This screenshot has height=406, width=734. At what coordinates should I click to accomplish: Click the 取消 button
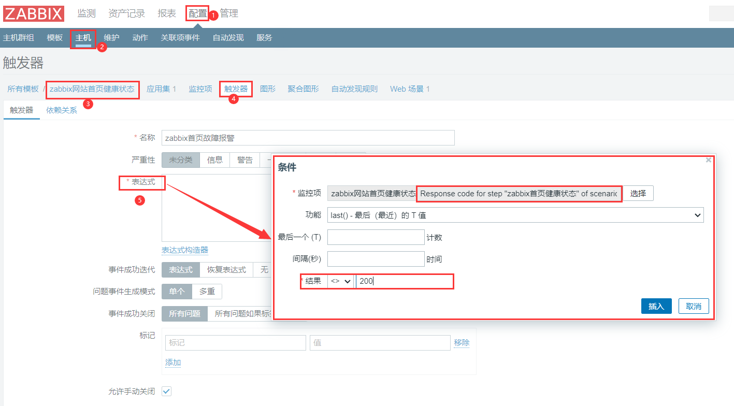tap(694, 306)
